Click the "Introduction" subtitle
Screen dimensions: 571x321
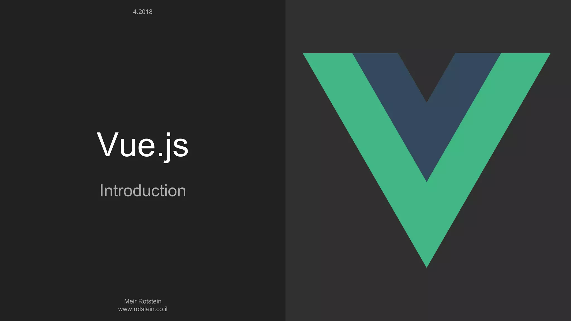pos(143,191)
